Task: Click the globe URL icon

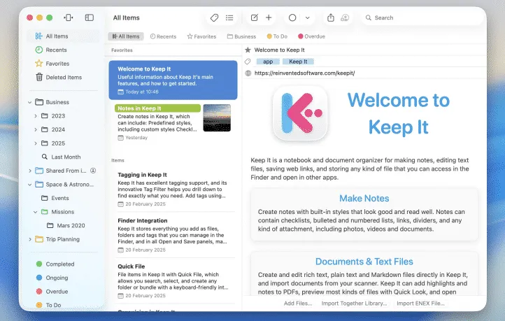Action: 248,73
